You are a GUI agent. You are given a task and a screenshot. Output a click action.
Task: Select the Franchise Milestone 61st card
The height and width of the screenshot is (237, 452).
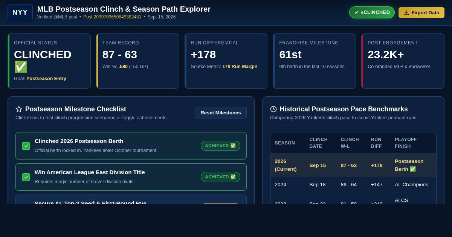(315, 61)
